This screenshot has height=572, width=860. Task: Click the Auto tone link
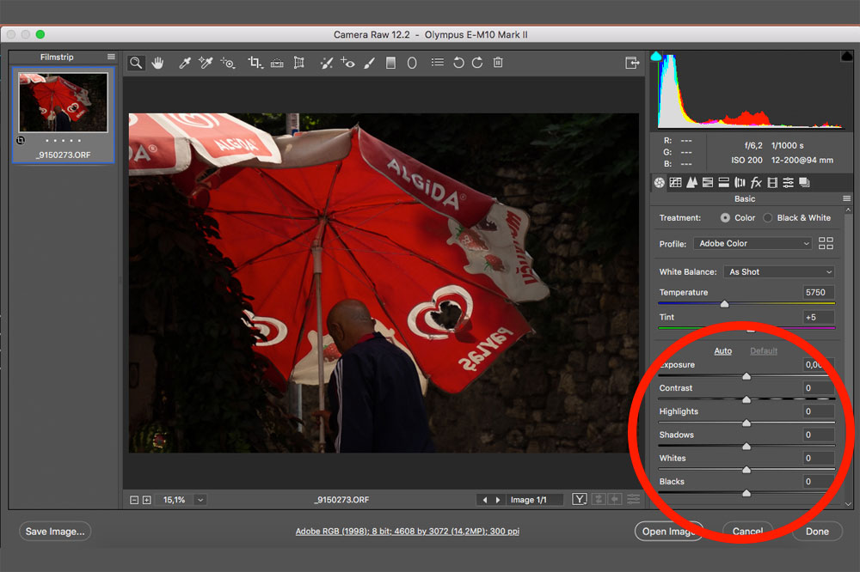(x=723, y=350)
